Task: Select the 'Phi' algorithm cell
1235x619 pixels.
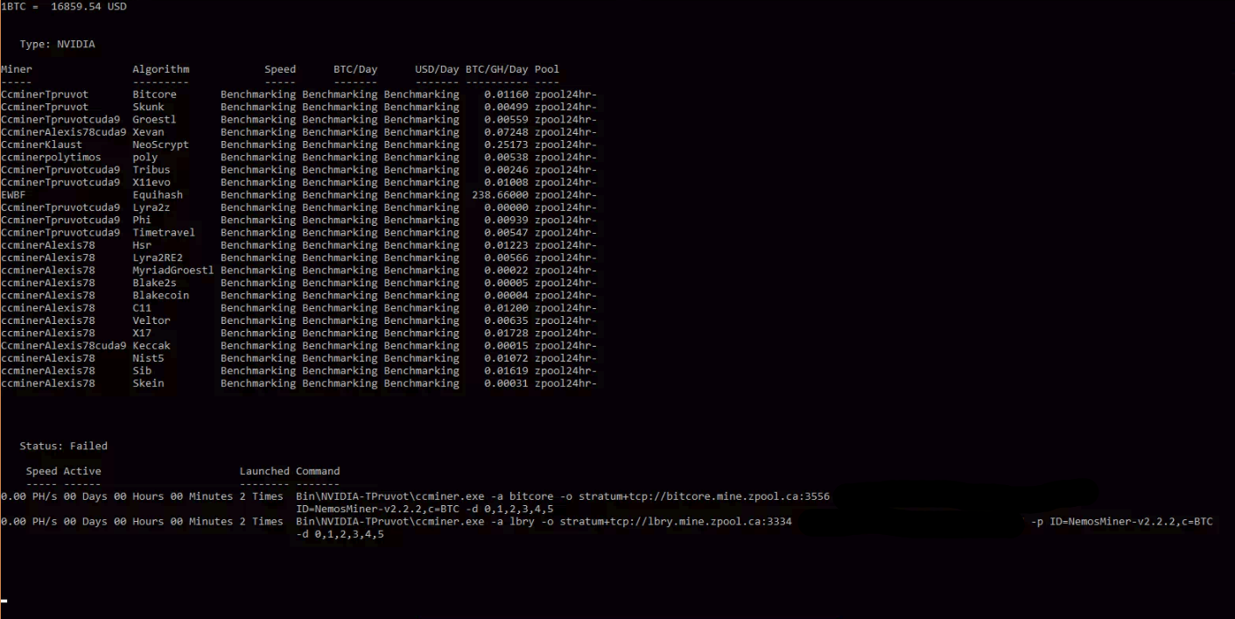Action: pyautogui.click(x=142, y=220)
